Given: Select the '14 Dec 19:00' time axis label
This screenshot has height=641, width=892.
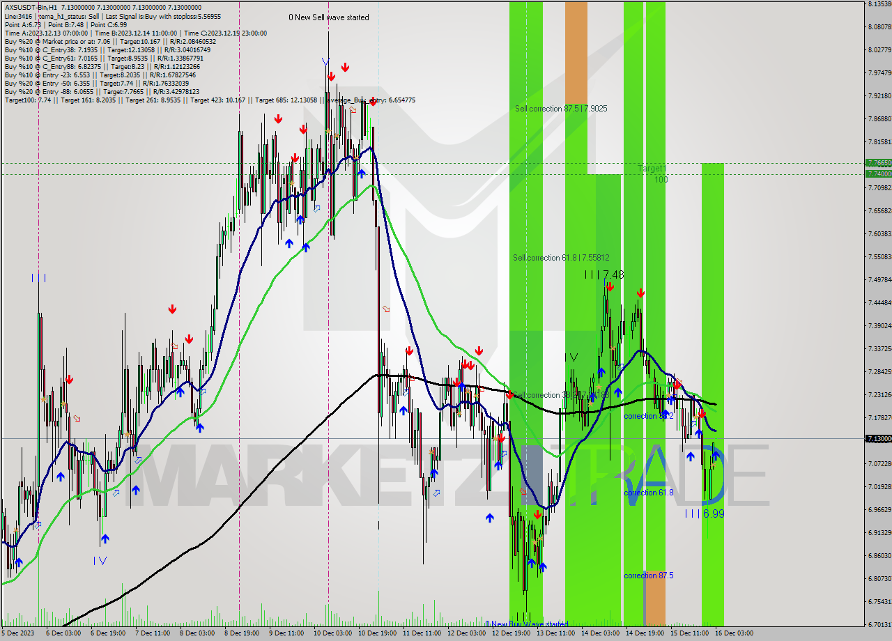Looking at the screenshot, I should 645,633.
